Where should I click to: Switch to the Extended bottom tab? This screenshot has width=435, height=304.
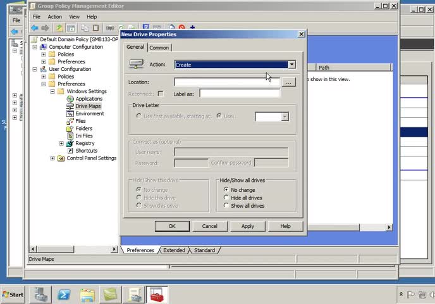coord(174,250)
